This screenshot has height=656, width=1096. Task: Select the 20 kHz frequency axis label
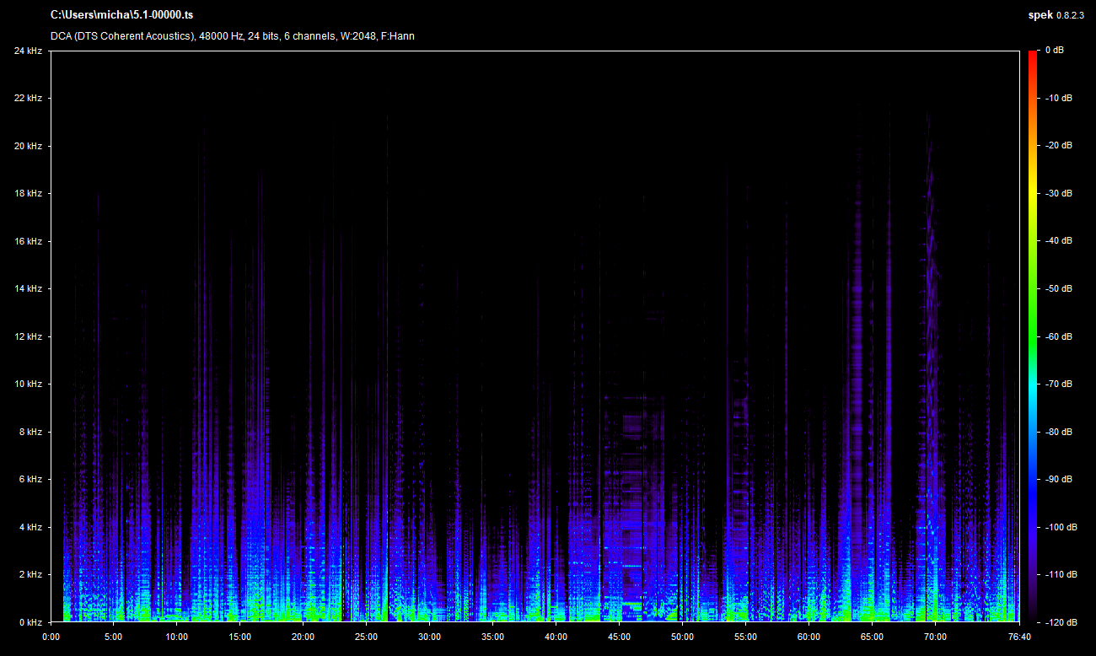tap(28, 146)
